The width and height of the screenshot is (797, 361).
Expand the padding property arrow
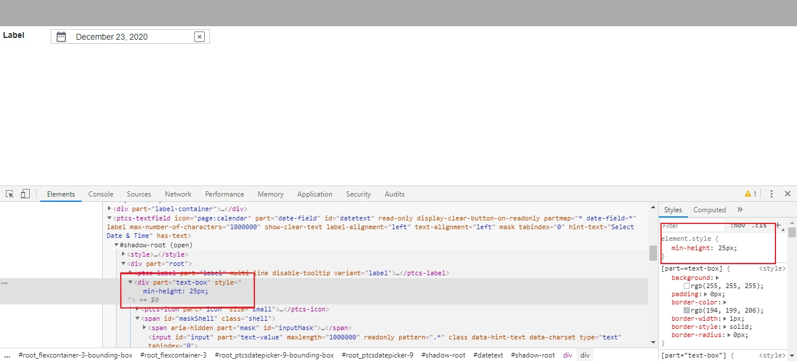pyautogui.click(x=707, y=295)
